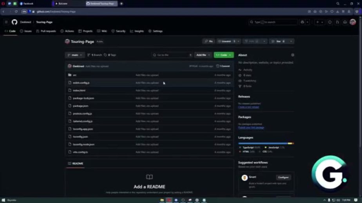This screenshot has width=362, height=203.
Task: Open the pull requests icon in header
Action: coord(337,22)
